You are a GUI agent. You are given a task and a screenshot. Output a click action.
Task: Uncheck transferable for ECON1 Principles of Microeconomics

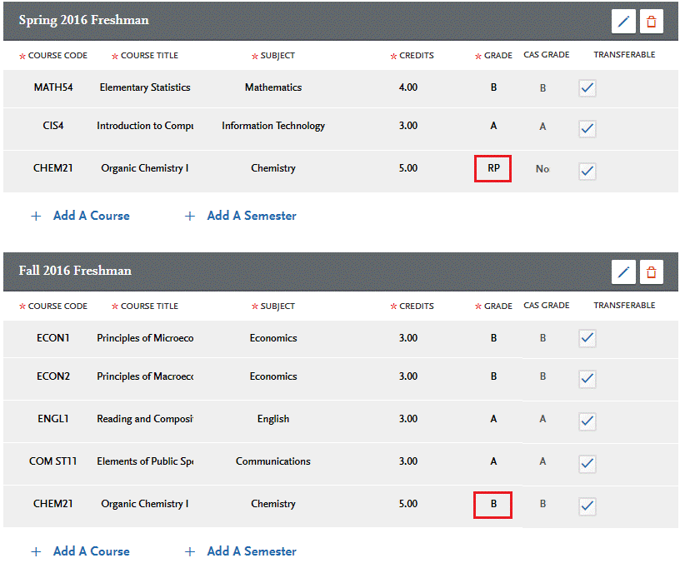pos(587,338)
